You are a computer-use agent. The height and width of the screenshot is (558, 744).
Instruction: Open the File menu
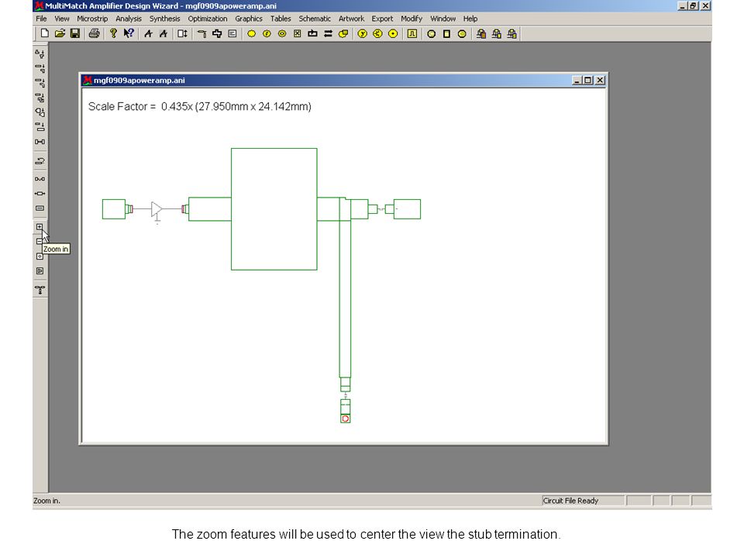point(41,19)
